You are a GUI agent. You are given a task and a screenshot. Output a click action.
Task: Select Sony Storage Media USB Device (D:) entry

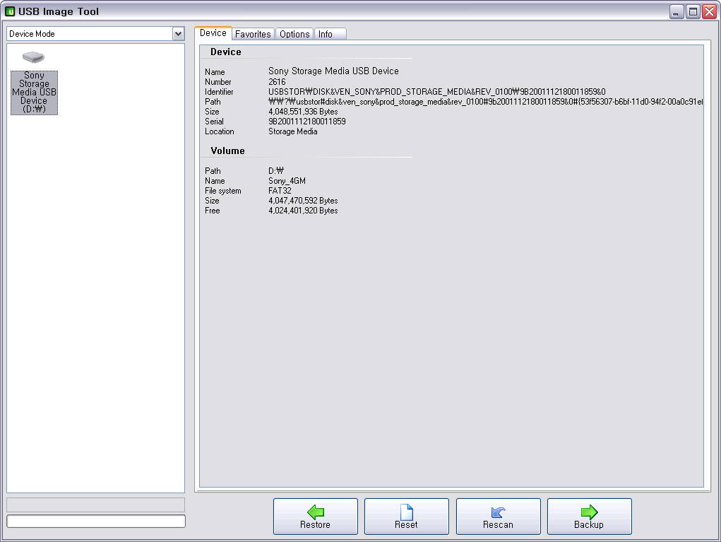(34, 93)
